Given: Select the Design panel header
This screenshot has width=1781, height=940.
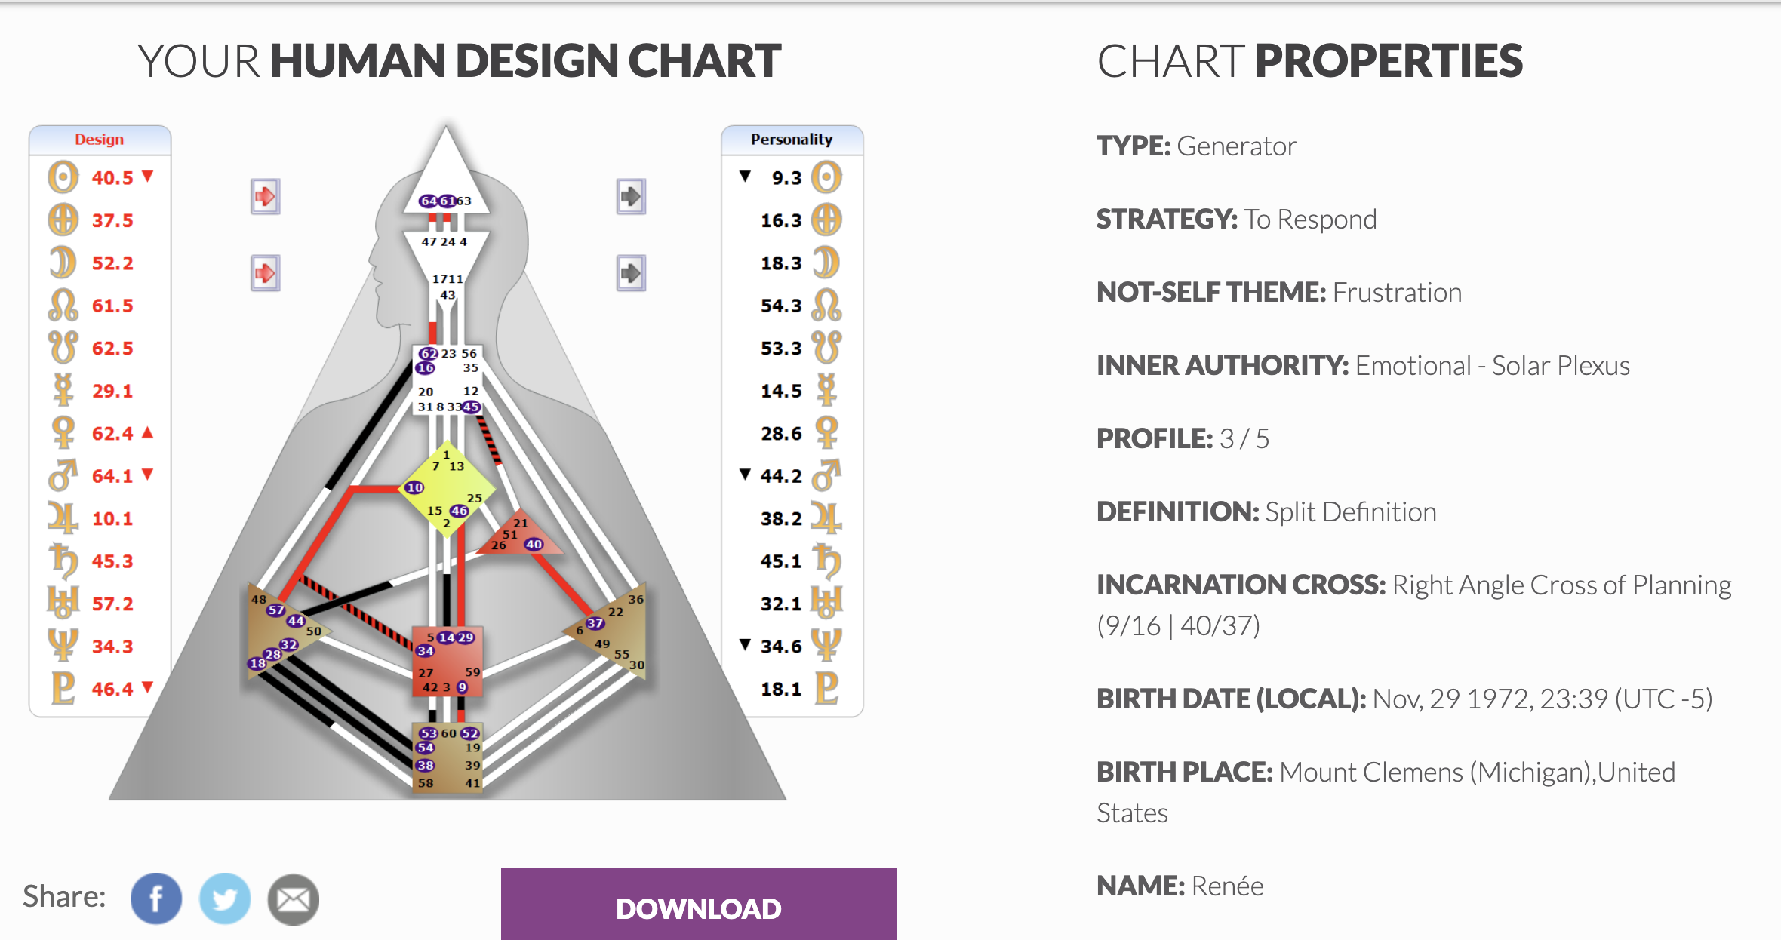Looking at the screenshot, I should pyautogui.click(x=100, y=140).
